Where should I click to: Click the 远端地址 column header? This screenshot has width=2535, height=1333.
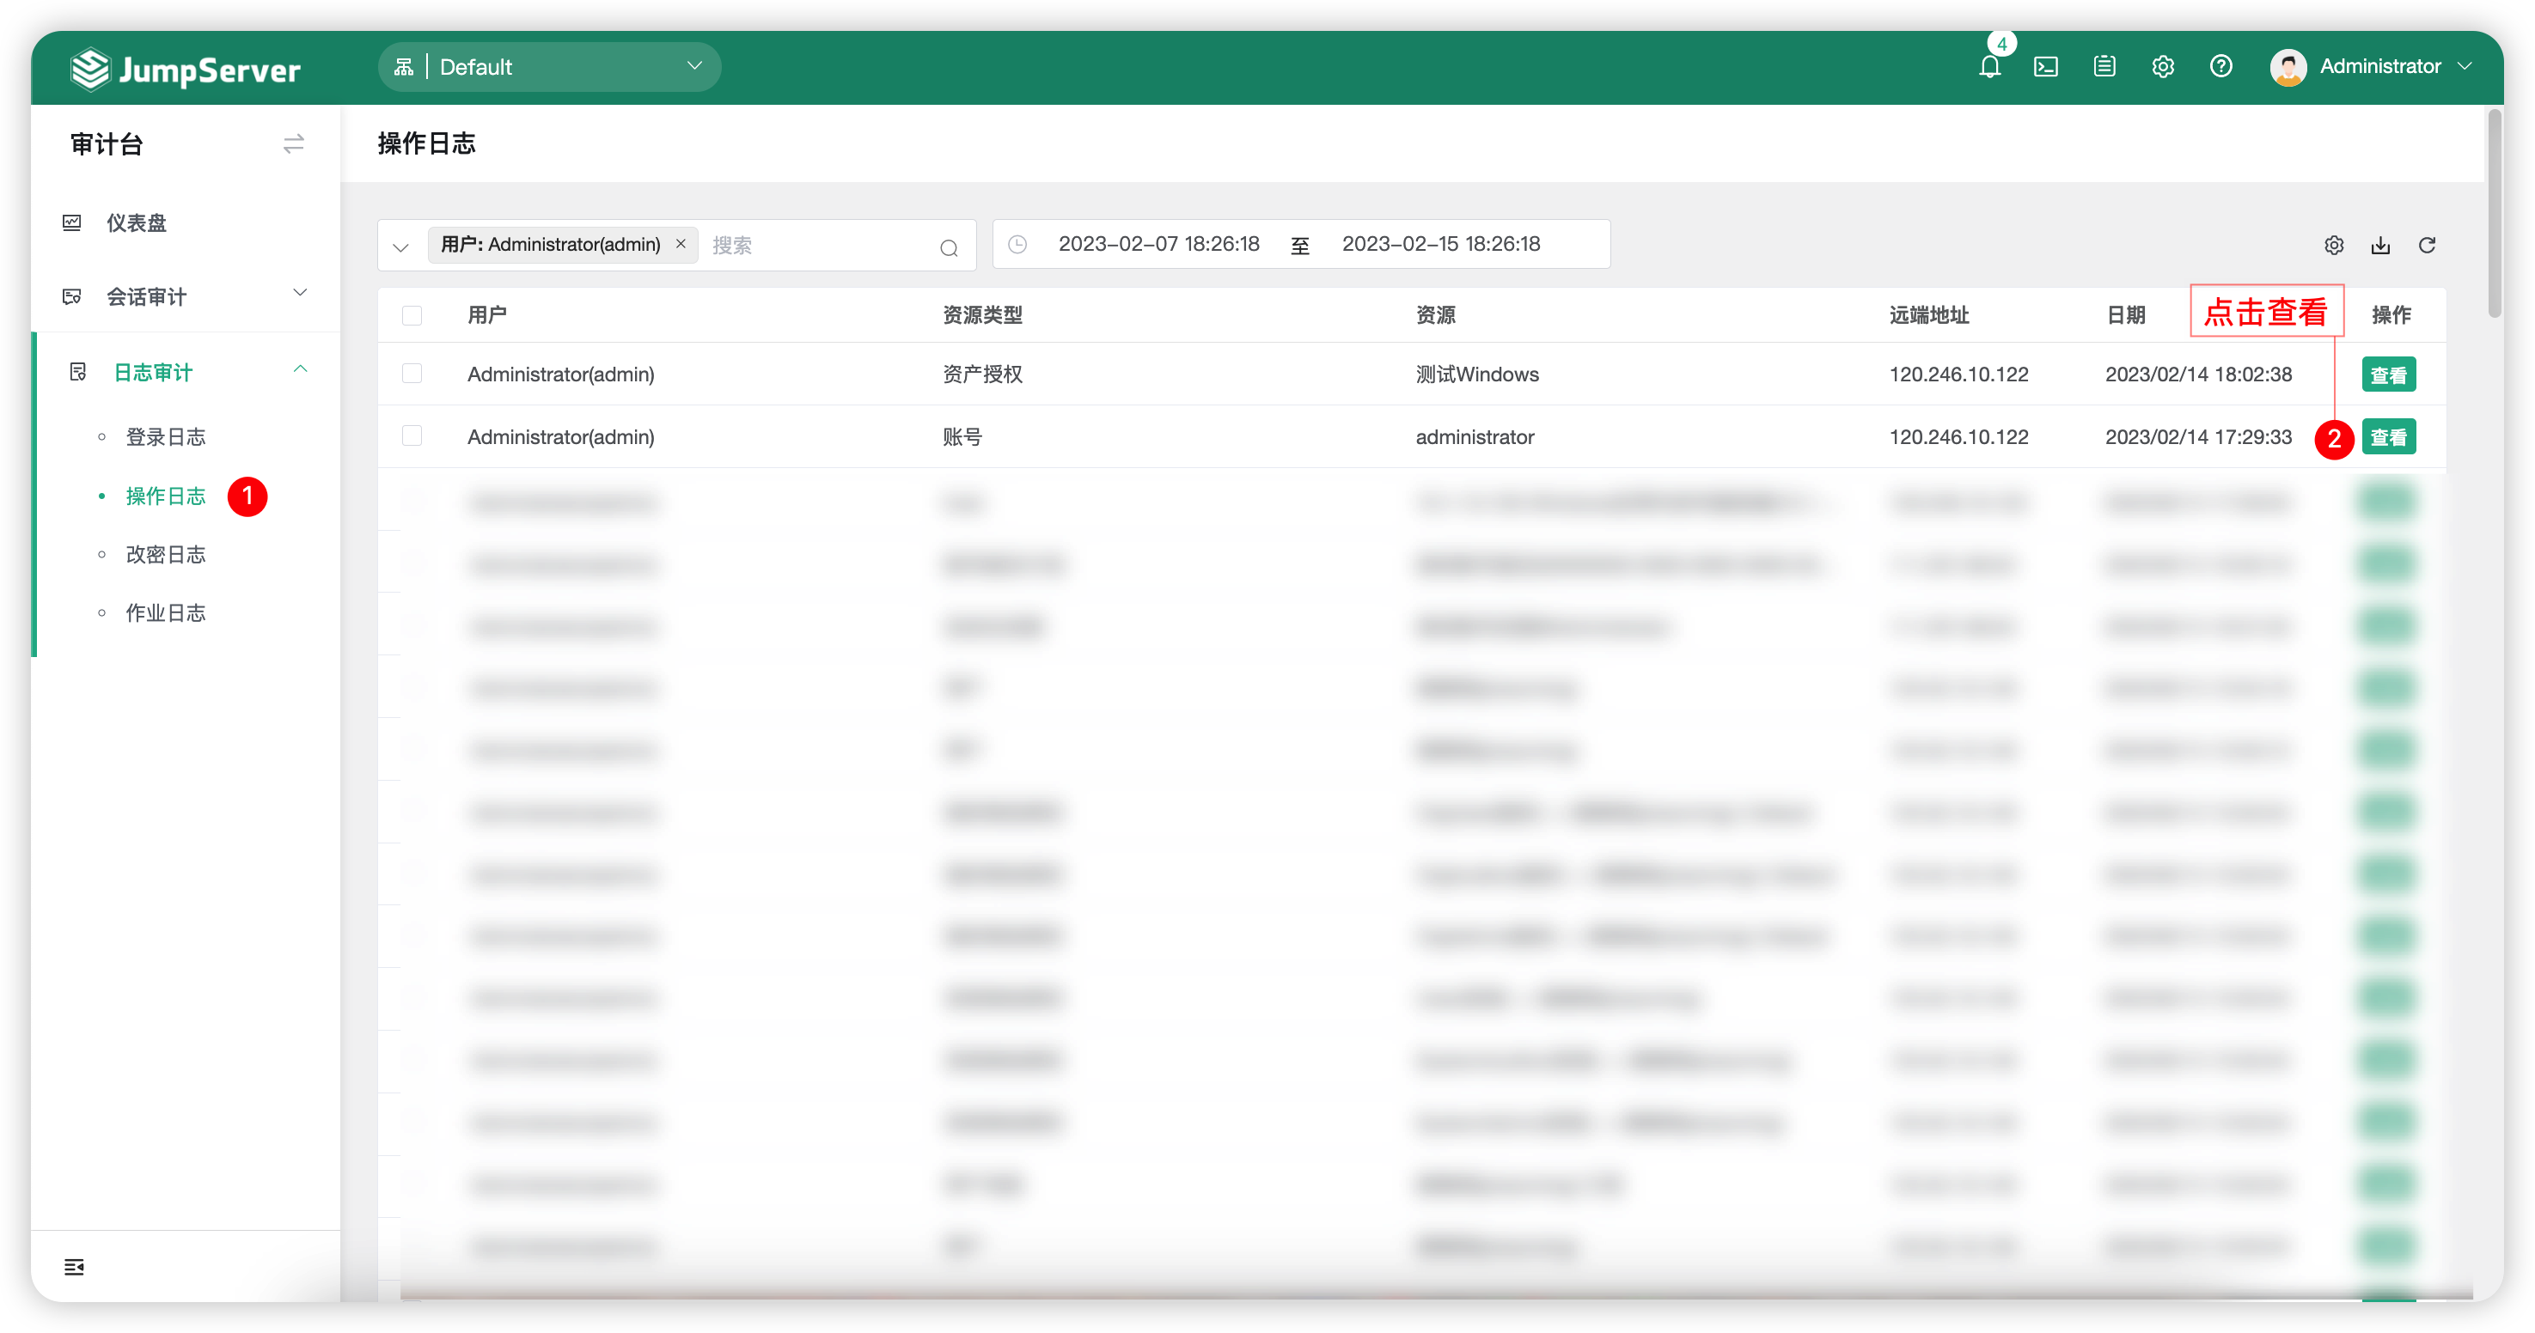(x=1929, y=315)
